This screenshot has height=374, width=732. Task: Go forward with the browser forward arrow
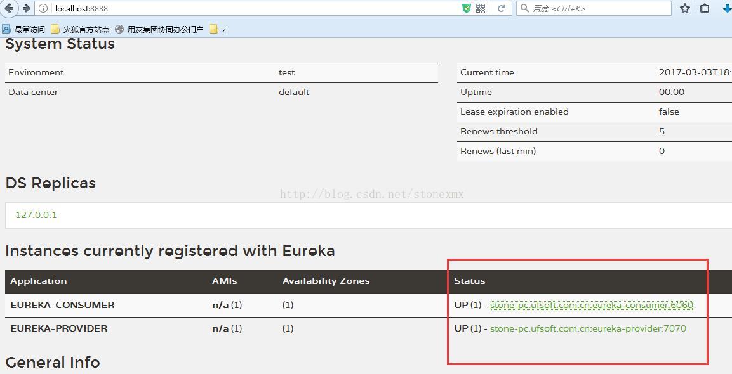coord(26,8)
